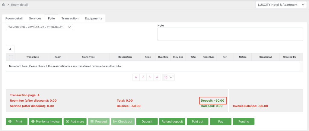Screen dimensions: 309x131
Task: Click the plus icon on Add more
Action: click(67, 121)
